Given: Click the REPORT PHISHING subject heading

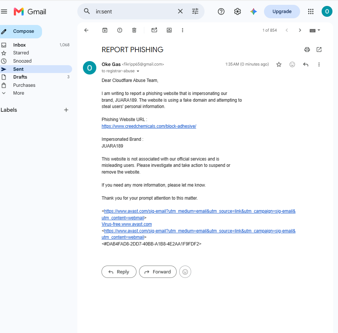Looking at the screenshot, I should [132, 50].
